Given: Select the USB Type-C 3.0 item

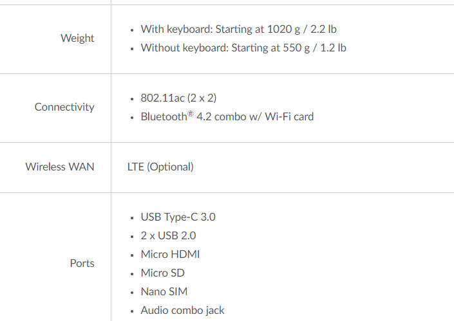Looking at the screenshot, I should point(178,217).
